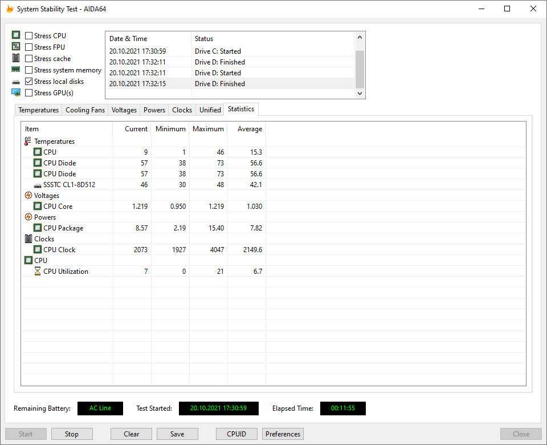The height and width of the screenshot is (445, 547).
Task: Click the hourglass icon of CPU Utilization
Action: (38, 271)
